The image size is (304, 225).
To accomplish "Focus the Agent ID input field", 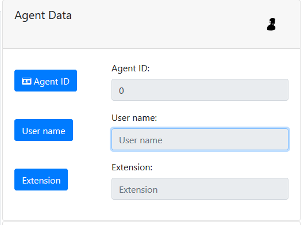I will pyautogui.click(x=200, y=90).
